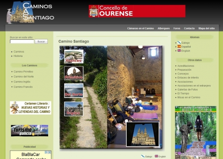The image size is (223, 159).
Task: Open Mapa del sitio menu item
Action: (x=207, y=28)
